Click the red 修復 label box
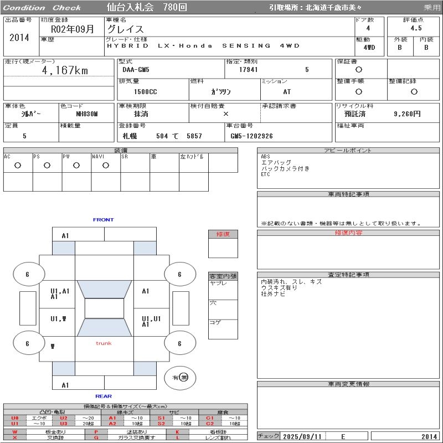Screen dimensions: 443x443 (x=223, y=234)
